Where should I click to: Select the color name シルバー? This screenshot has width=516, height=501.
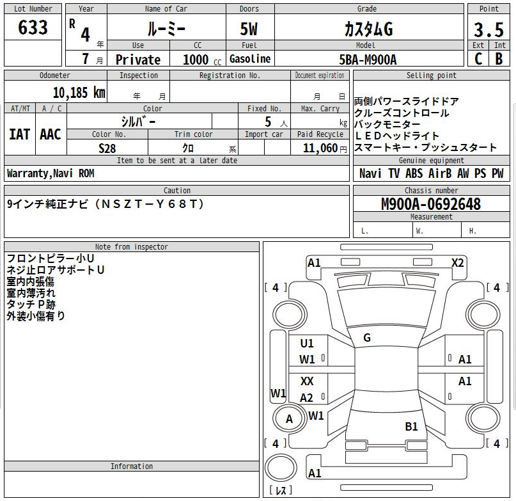(138, 122)
